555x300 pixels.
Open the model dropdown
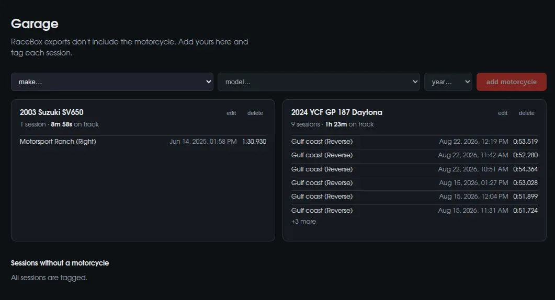[x=319, y=82]
